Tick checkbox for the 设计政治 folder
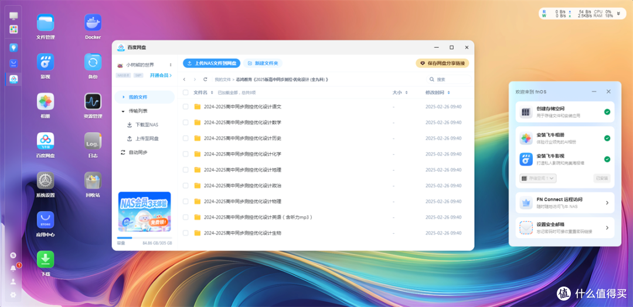 pyautogui.click(x=186, y=186)
